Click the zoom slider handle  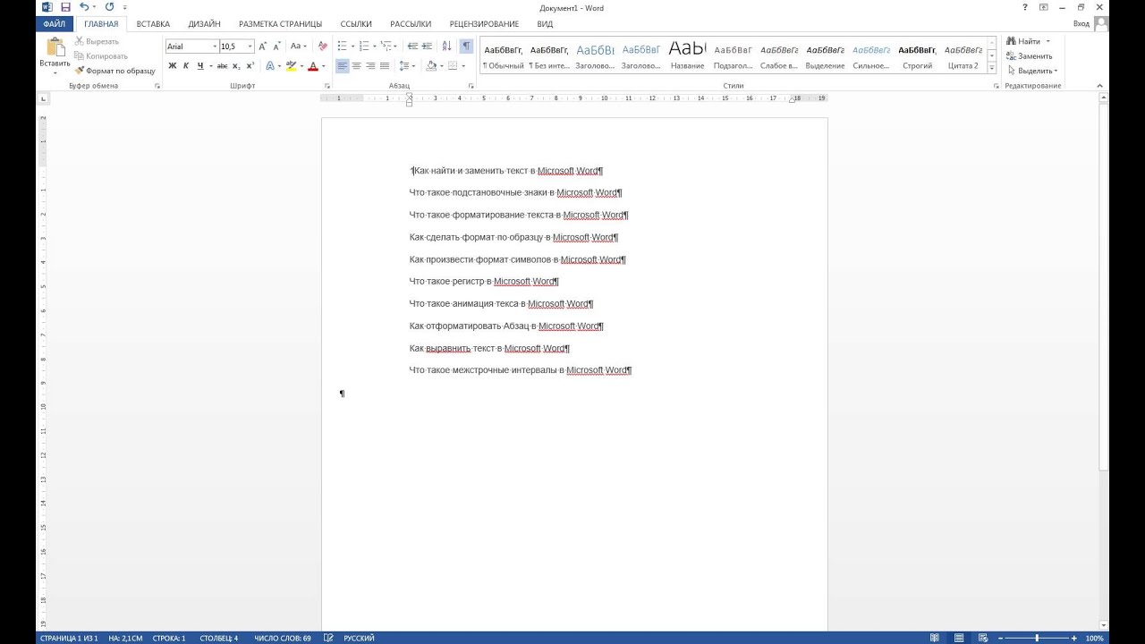1037,638
